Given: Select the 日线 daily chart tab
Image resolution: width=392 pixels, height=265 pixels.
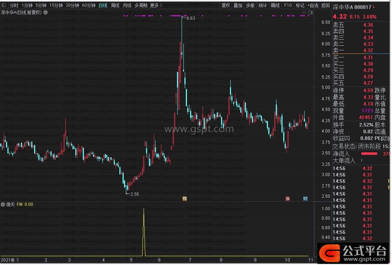Looking at the screenshot, I should pyautogui.click(x=103, y=5).
